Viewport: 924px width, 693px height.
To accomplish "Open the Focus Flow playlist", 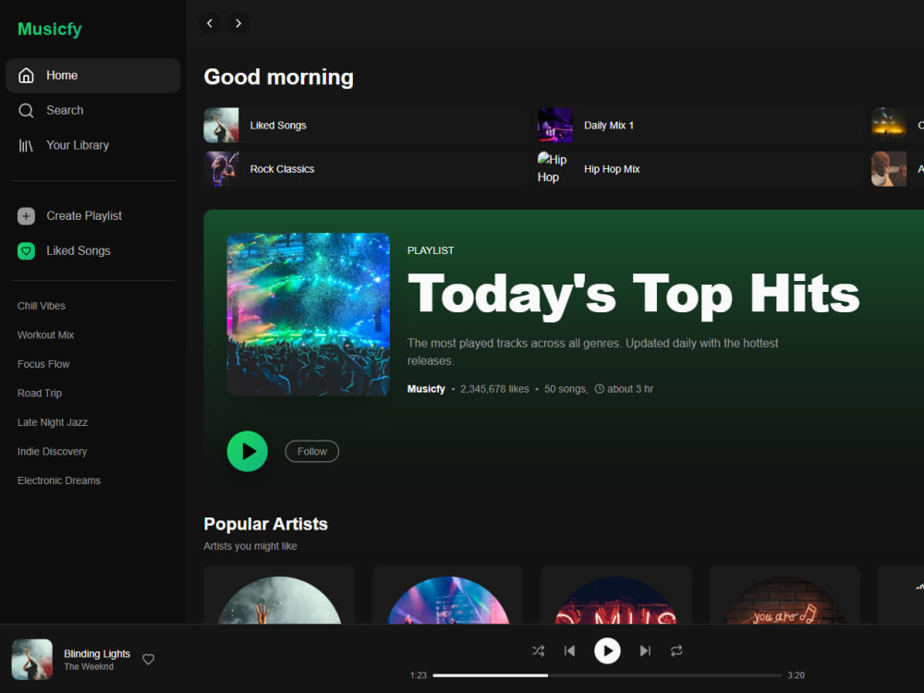I will click(43, 364).
